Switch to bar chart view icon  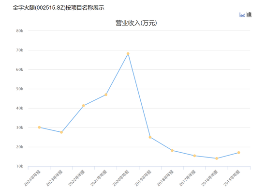(x=249, y=15)
